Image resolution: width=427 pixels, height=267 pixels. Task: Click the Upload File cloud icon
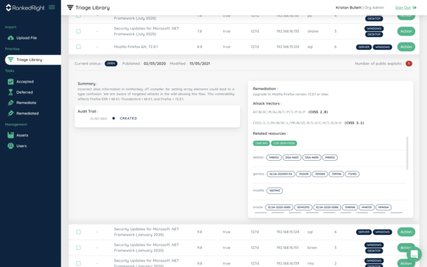point(11,38)
